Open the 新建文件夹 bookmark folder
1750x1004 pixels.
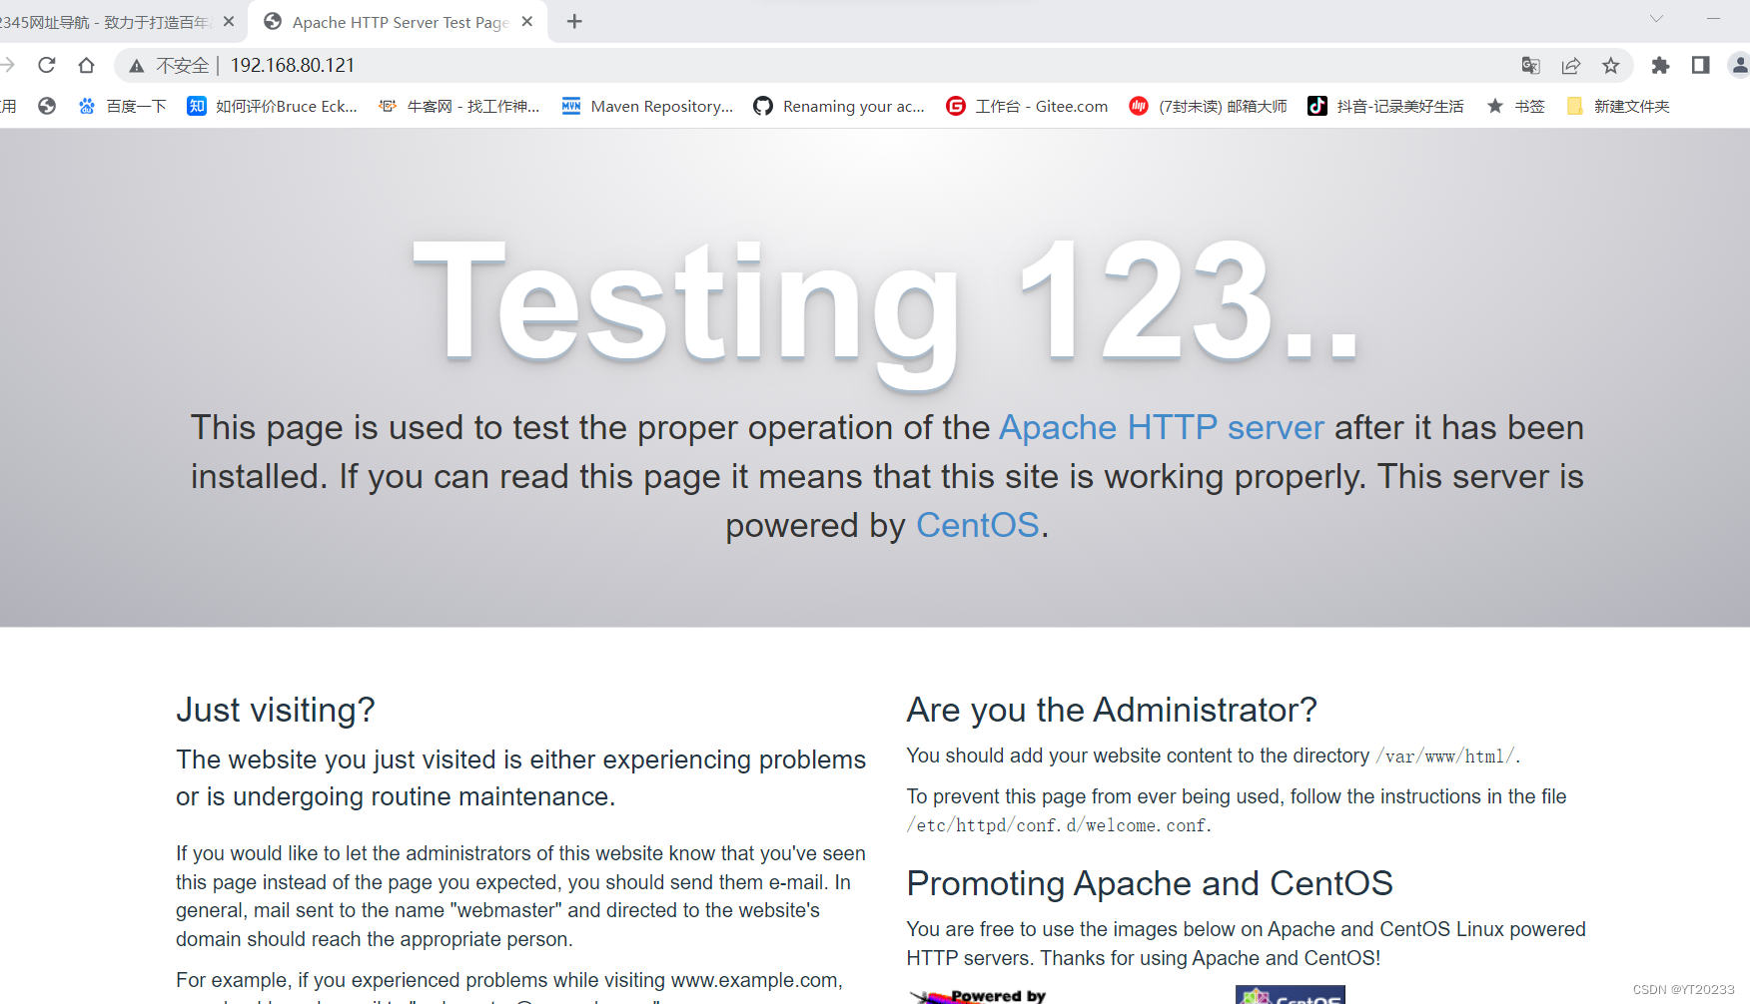coord(1618,106)
